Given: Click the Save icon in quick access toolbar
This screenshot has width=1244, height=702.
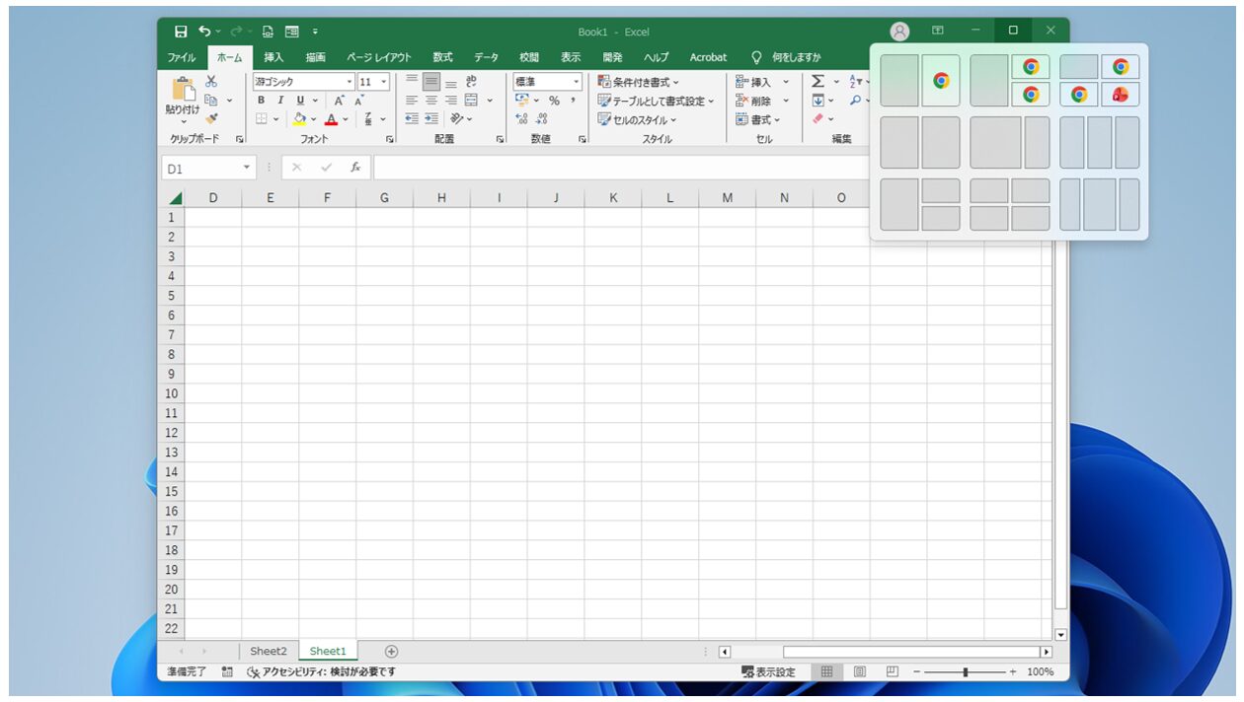Looking at the screenshot, I should click(x=181, y=32).
